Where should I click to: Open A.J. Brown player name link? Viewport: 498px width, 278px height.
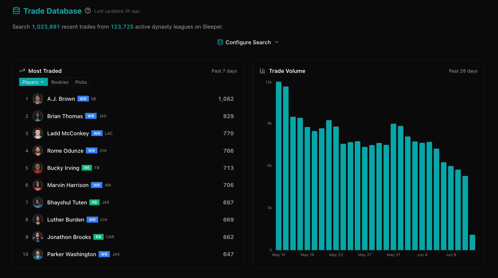(61, 99)
